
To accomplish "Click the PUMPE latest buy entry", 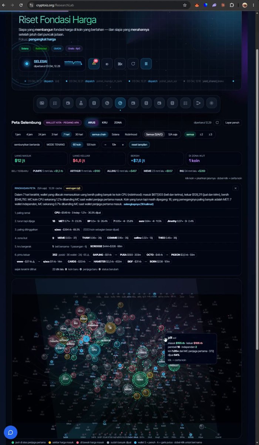I will pos(48,171).
